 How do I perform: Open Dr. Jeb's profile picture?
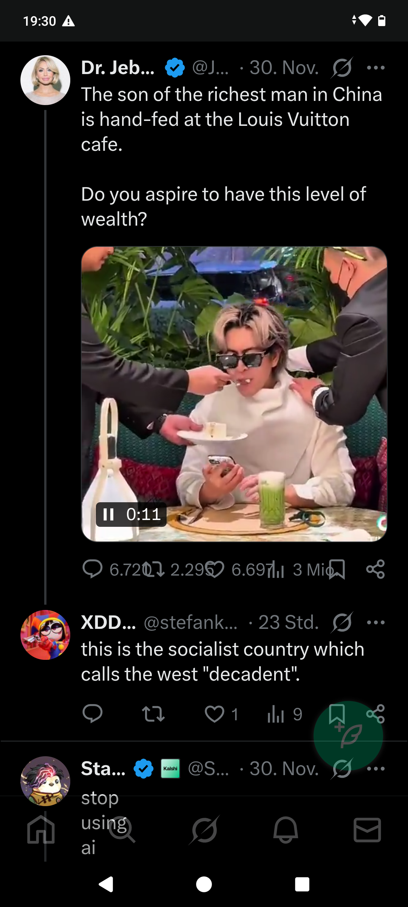(x=45, y=80)
